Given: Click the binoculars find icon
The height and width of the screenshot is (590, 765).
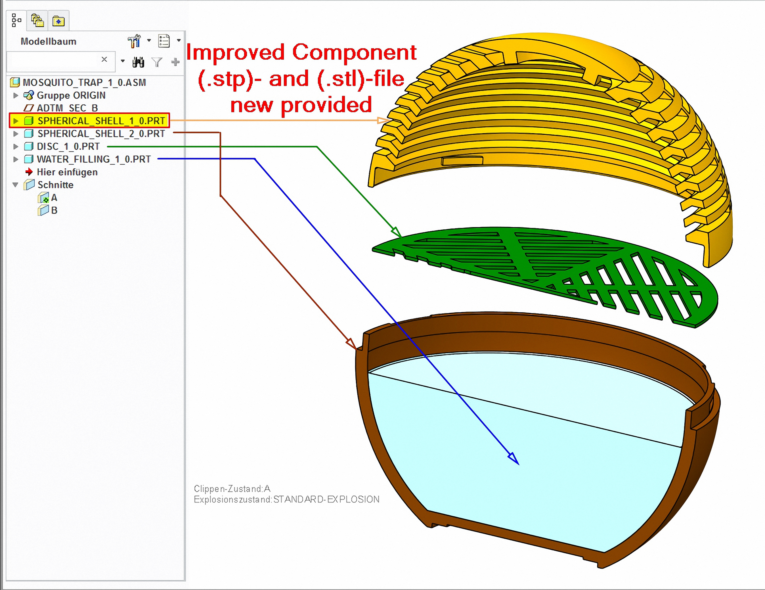Looking at the screenshot, I should pyautogui.click(x=138, y=62).
